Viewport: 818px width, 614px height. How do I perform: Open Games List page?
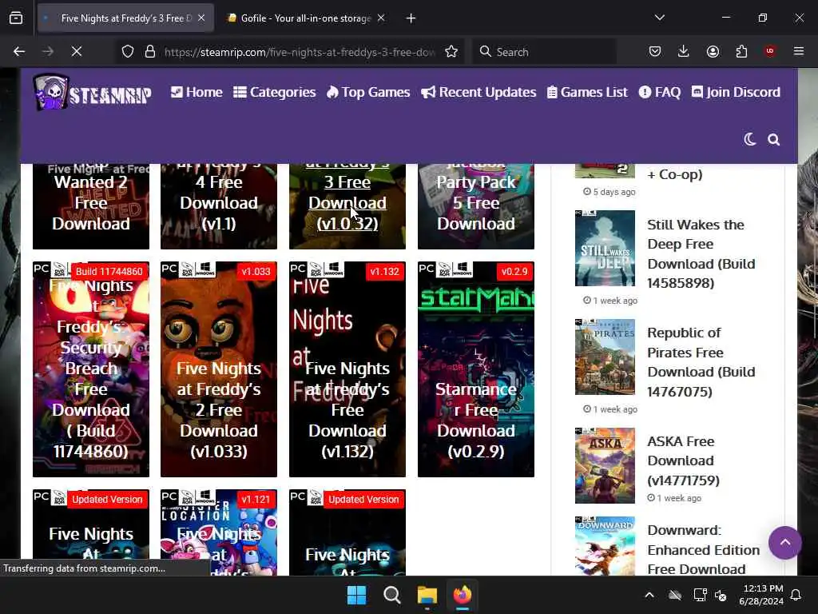[587, 92]
